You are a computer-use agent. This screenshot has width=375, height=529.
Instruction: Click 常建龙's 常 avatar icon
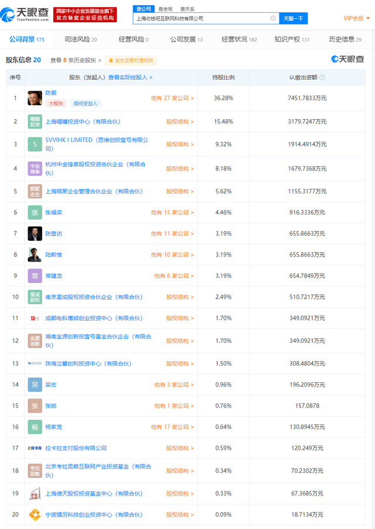tap(35, 275)
